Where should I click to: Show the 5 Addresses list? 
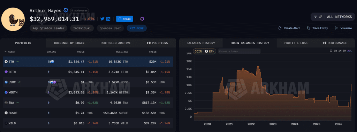pos(79,10)
